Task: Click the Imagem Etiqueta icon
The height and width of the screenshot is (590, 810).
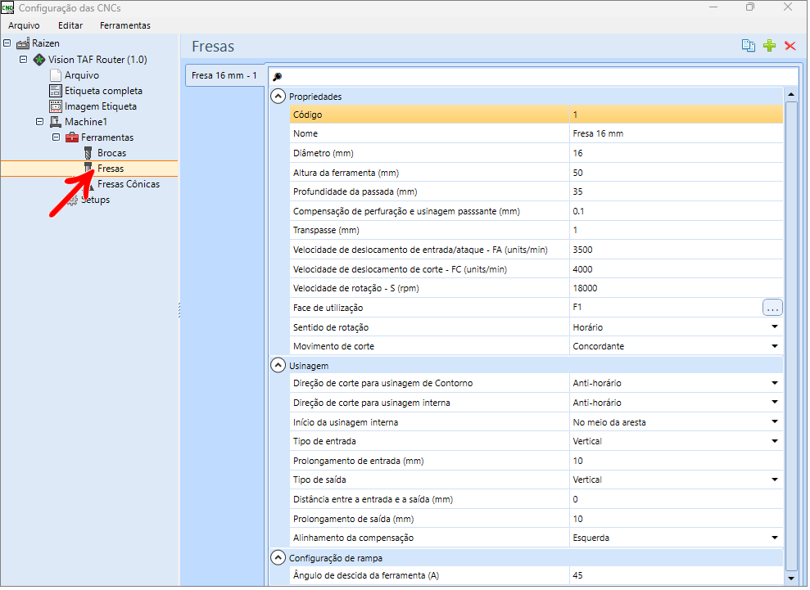Action: [x=55, y=106]
